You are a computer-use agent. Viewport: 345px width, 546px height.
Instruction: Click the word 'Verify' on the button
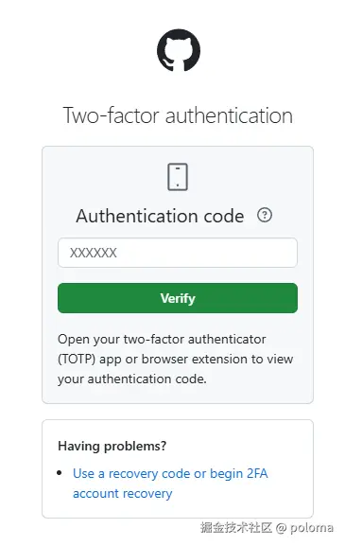(x=178, y=298)
